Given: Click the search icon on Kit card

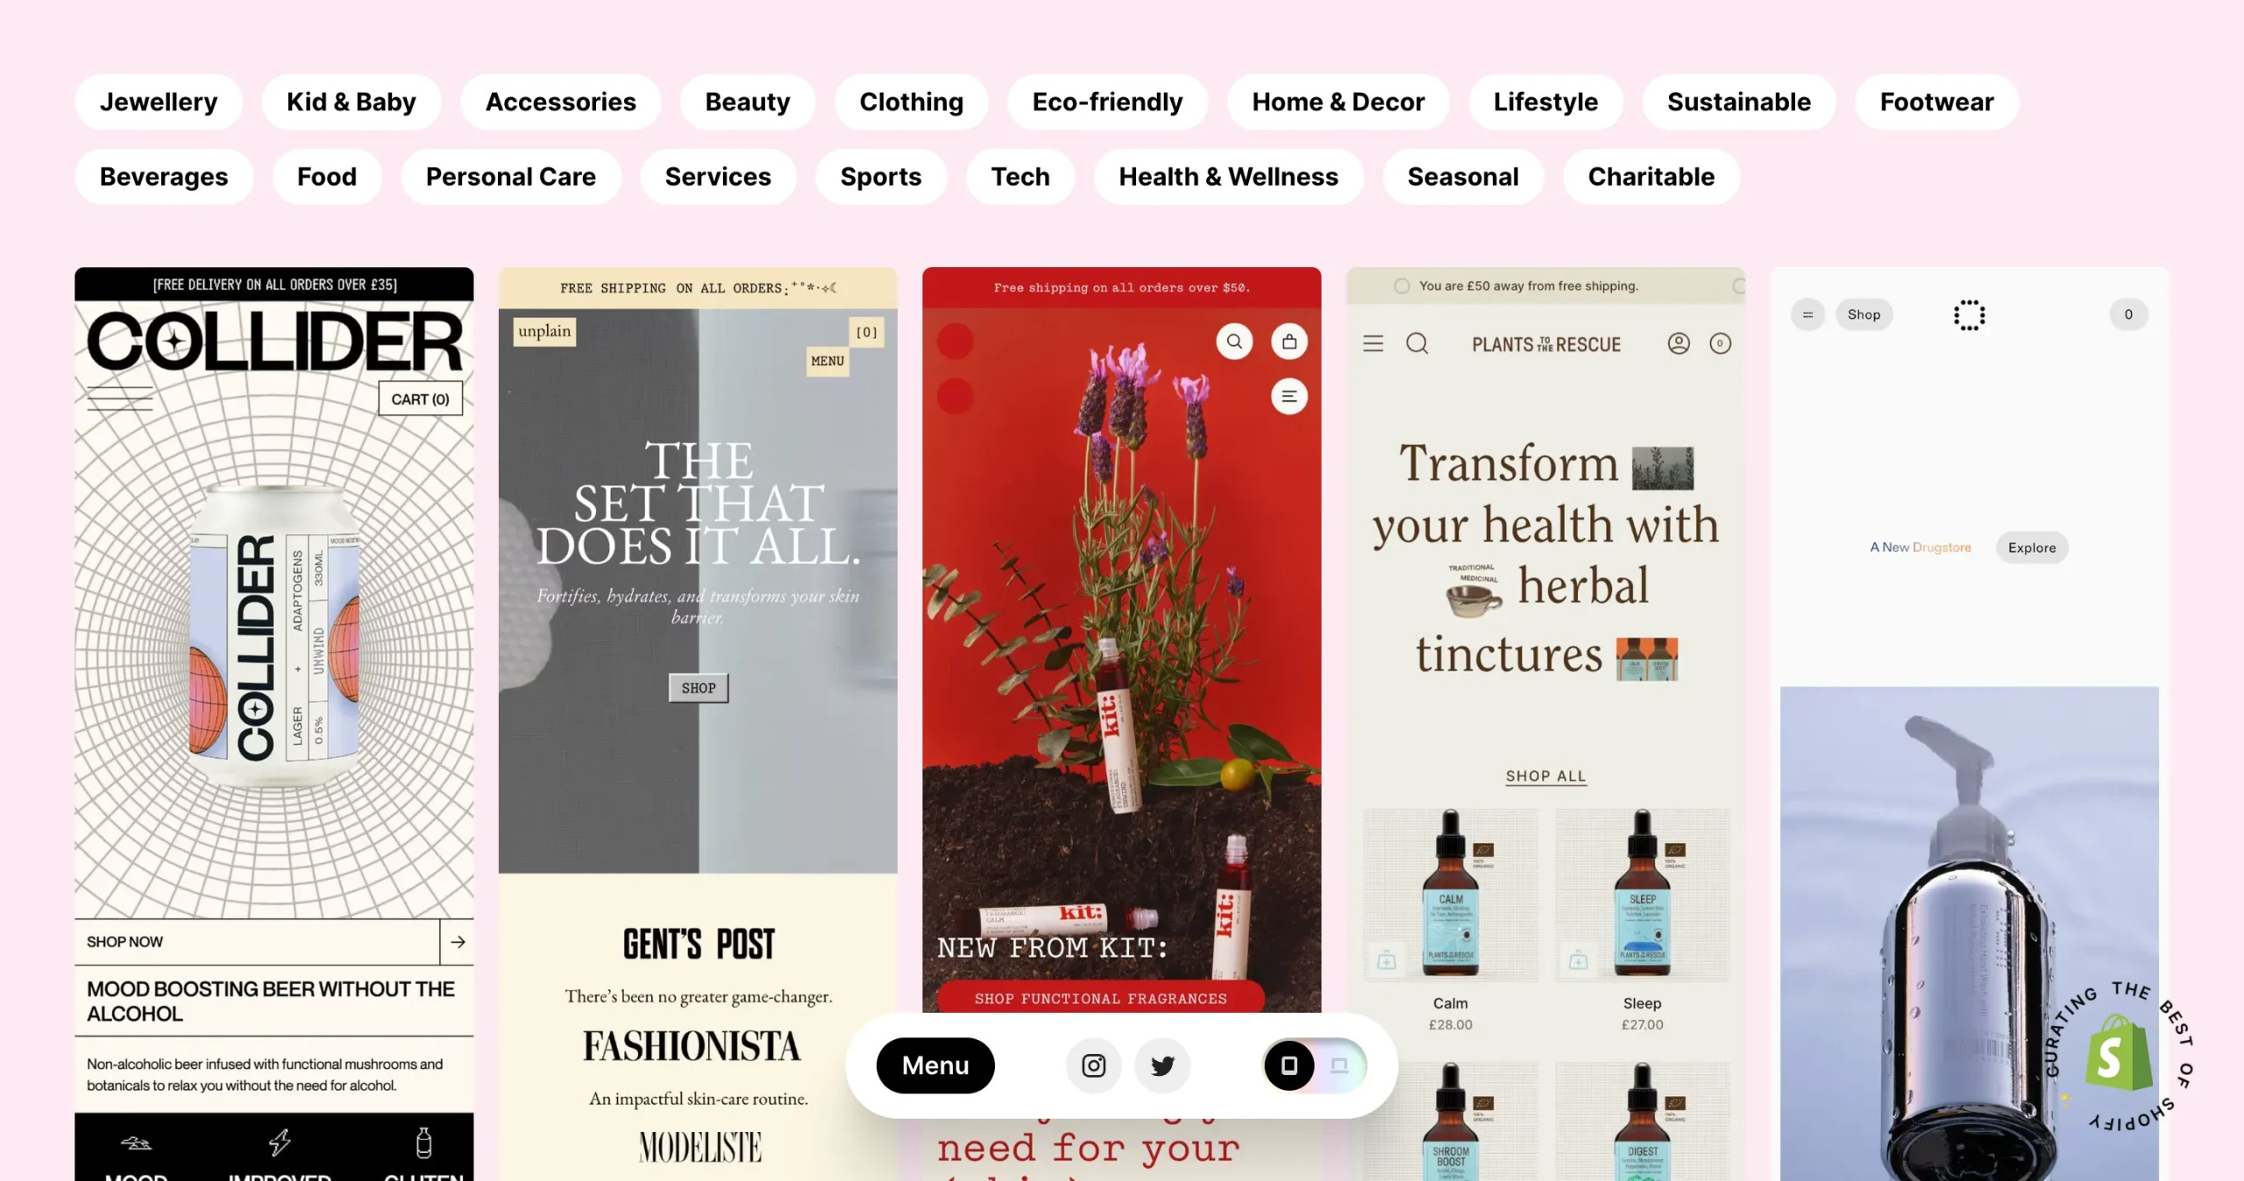Looking at the screenshot, I should [x=1234, y=342].
